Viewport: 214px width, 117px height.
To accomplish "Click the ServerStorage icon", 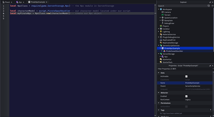I will (x=161, y=54).
